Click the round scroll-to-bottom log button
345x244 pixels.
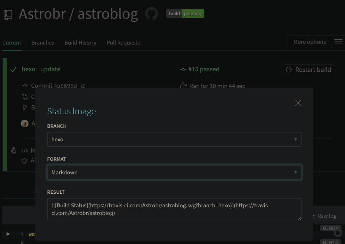click(x=338, y=233)
